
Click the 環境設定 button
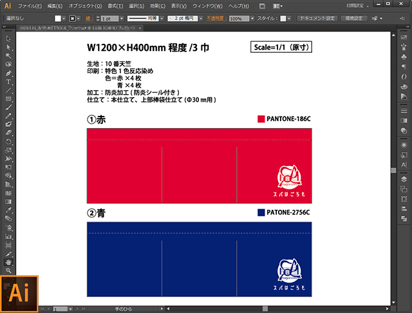pyautogui.click(x=354, y=19)
